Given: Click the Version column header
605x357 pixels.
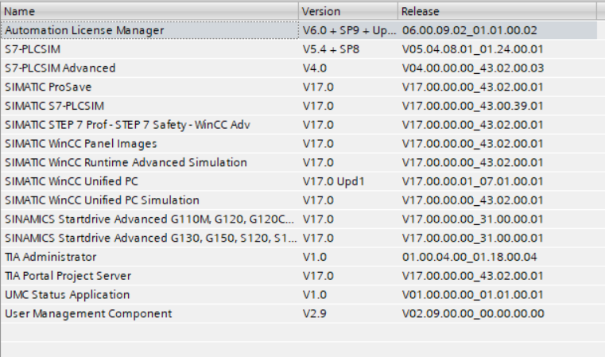Looking at the screenshot, I should (x=321, y=11).
